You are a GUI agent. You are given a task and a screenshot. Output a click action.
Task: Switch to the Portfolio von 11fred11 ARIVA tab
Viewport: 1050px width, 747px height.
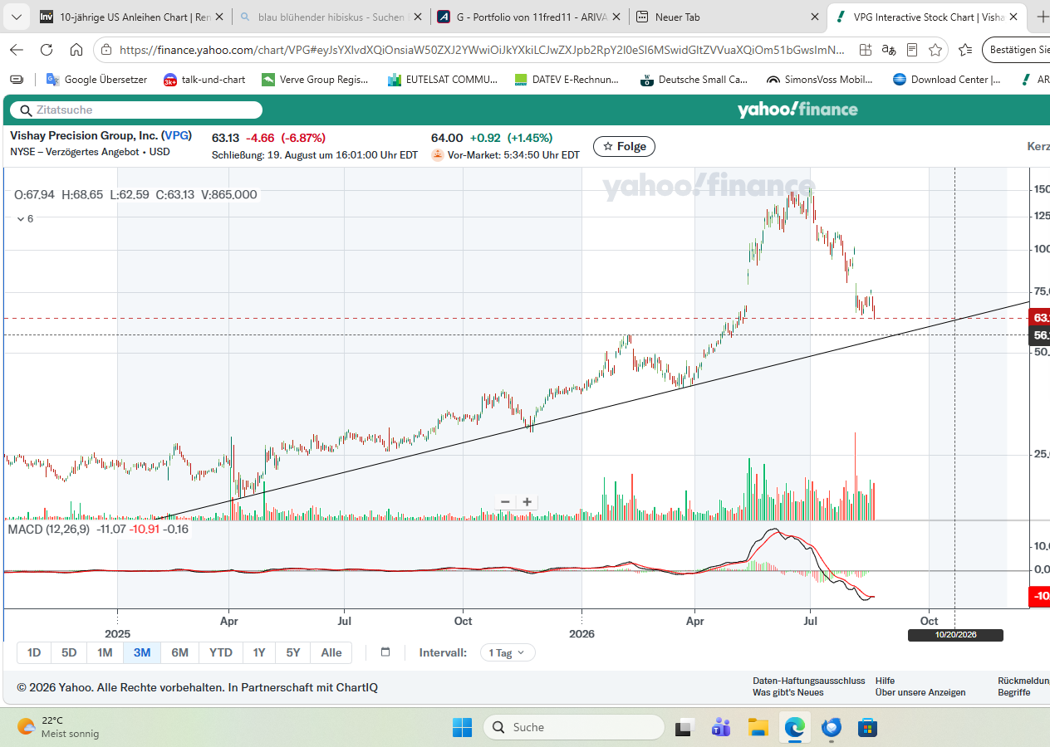528,17
